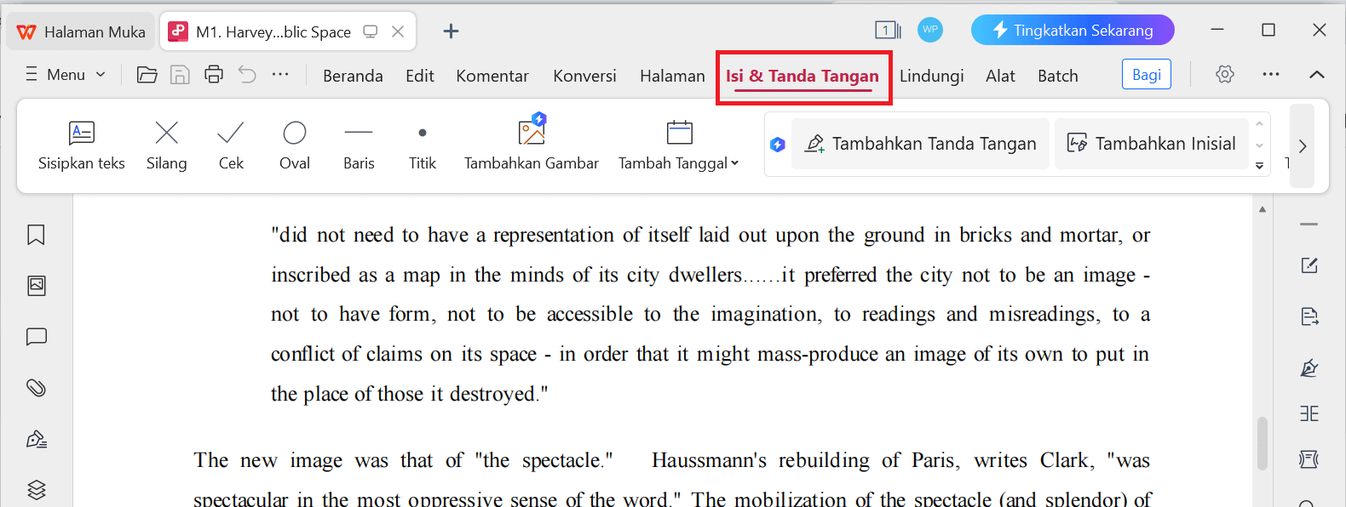Click Tingkatkan Sekarang upgrade button
This screenshot has width=1346, height=507.
(1073, 31)
